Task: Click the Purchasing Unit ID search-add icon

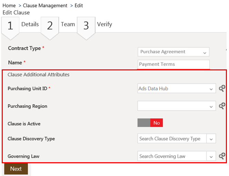Action: tap(222, 88)
